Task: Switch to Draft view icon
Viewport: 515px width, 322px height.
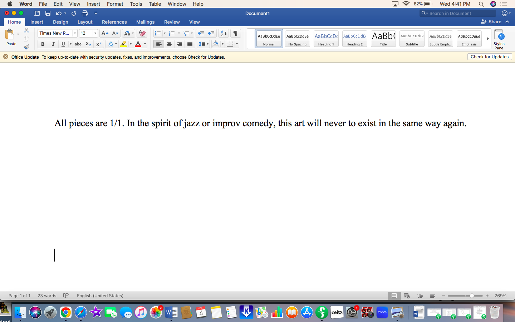Action: (432, 296)
